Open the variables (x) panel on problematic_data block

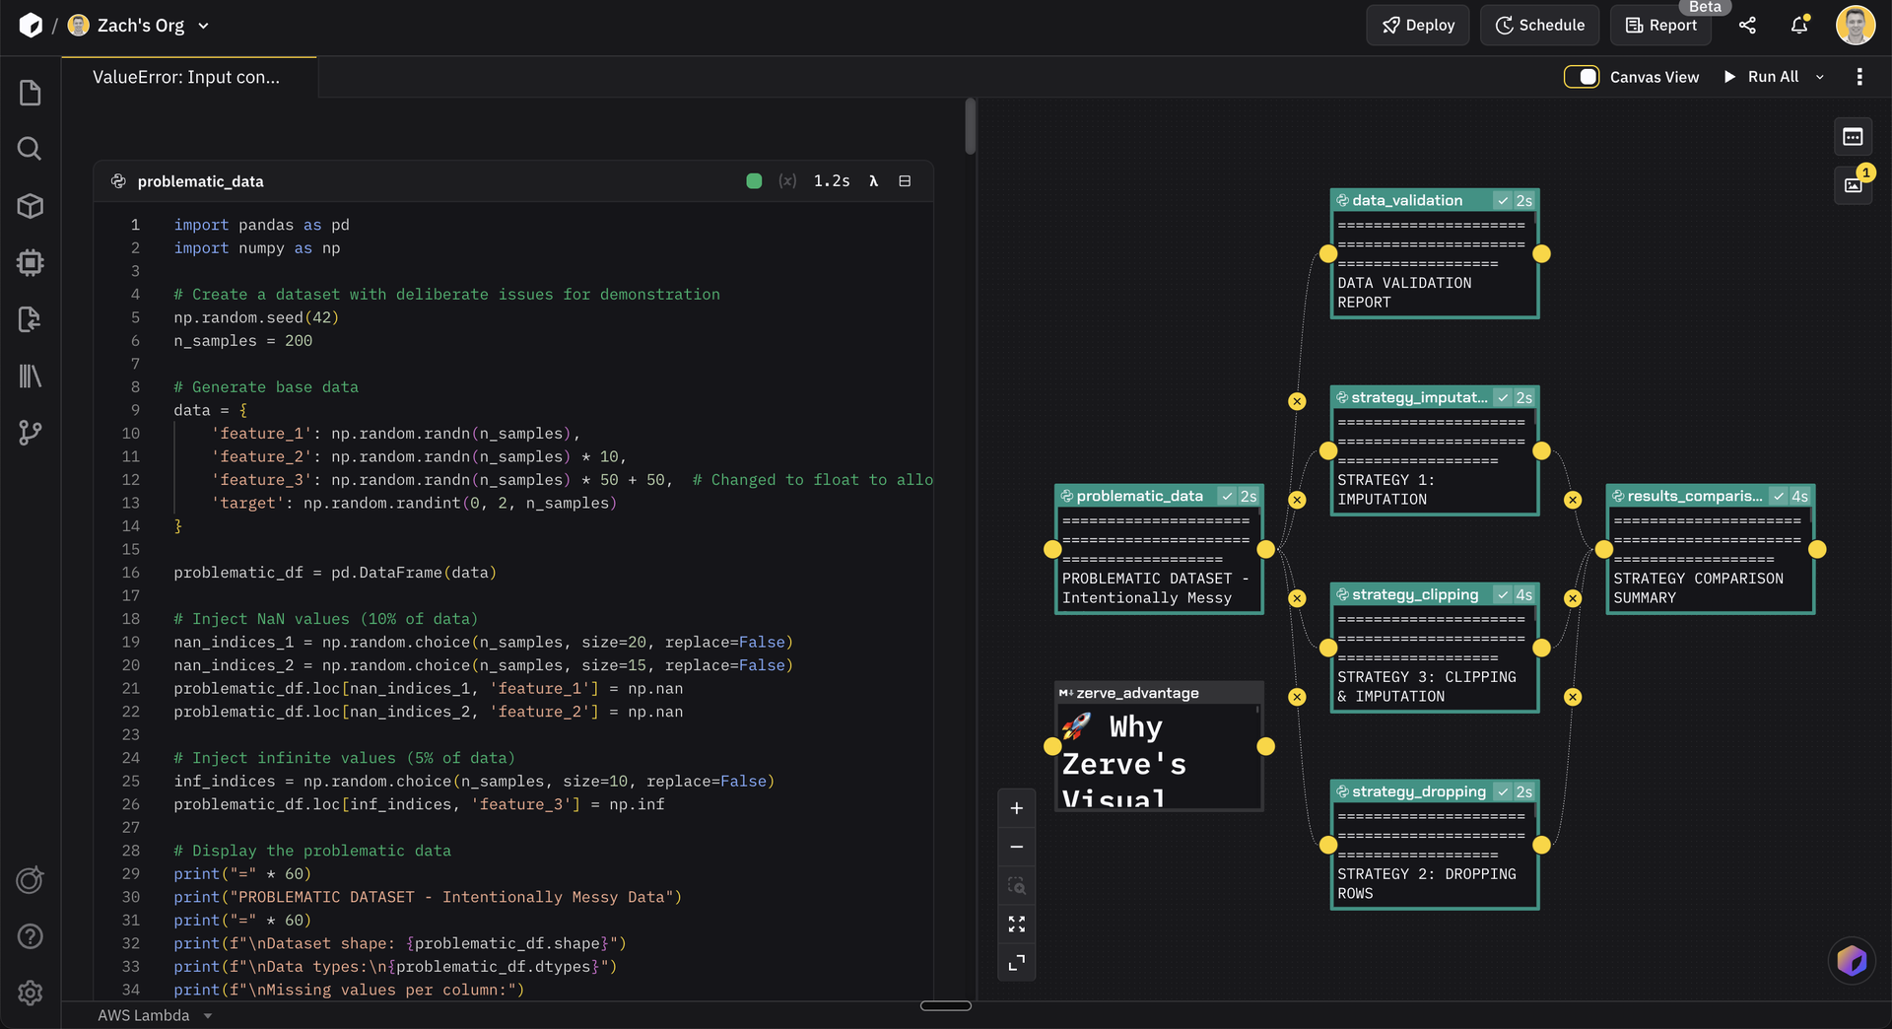coord(787,180)
